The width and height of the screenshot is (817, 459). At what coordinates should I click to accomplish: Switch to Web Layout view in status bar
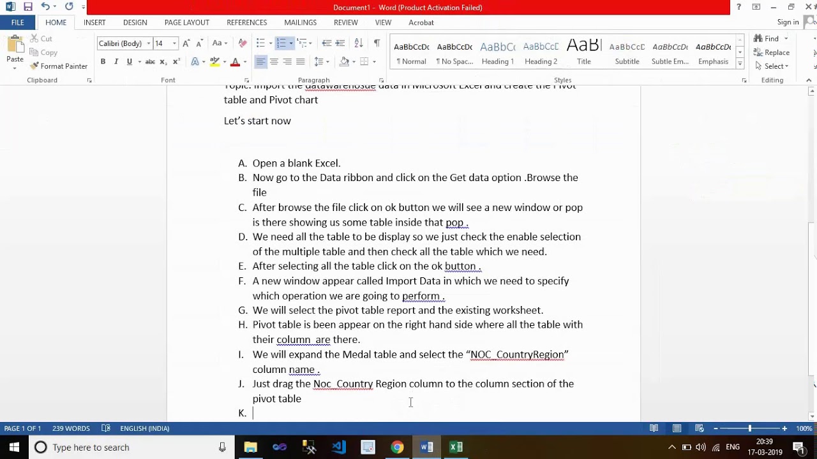(x=700, y=428)
